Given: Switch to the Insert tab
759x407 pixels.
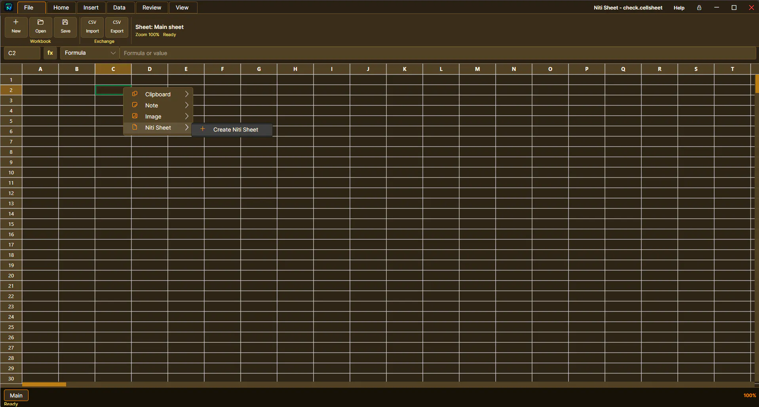Looking at the screenshot, I should pos(91,8).
